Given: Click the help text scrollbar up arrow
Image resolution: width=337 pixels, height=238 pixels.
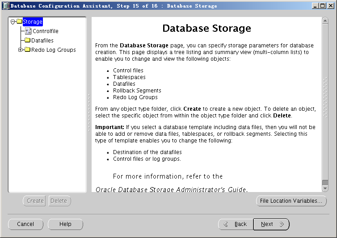Looking at the screenshot, I should pos(325,21).
